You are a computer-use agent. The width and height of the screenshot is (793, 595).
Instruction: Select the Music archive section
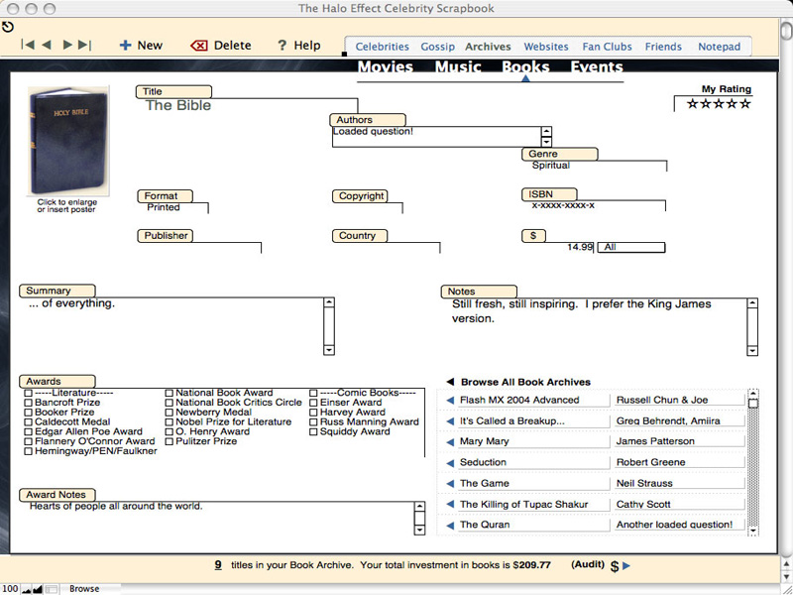[458, 66]
